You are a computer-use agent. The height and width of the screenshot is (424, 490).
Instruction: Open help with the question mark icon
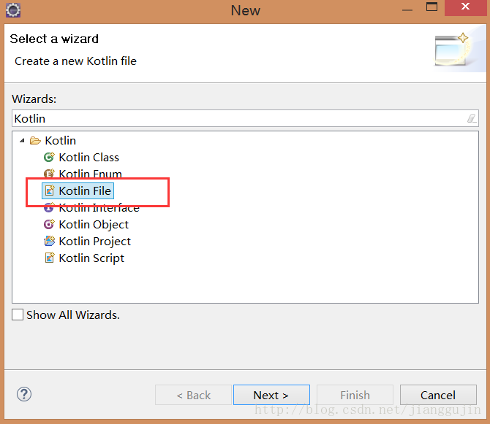click(23, 394)
